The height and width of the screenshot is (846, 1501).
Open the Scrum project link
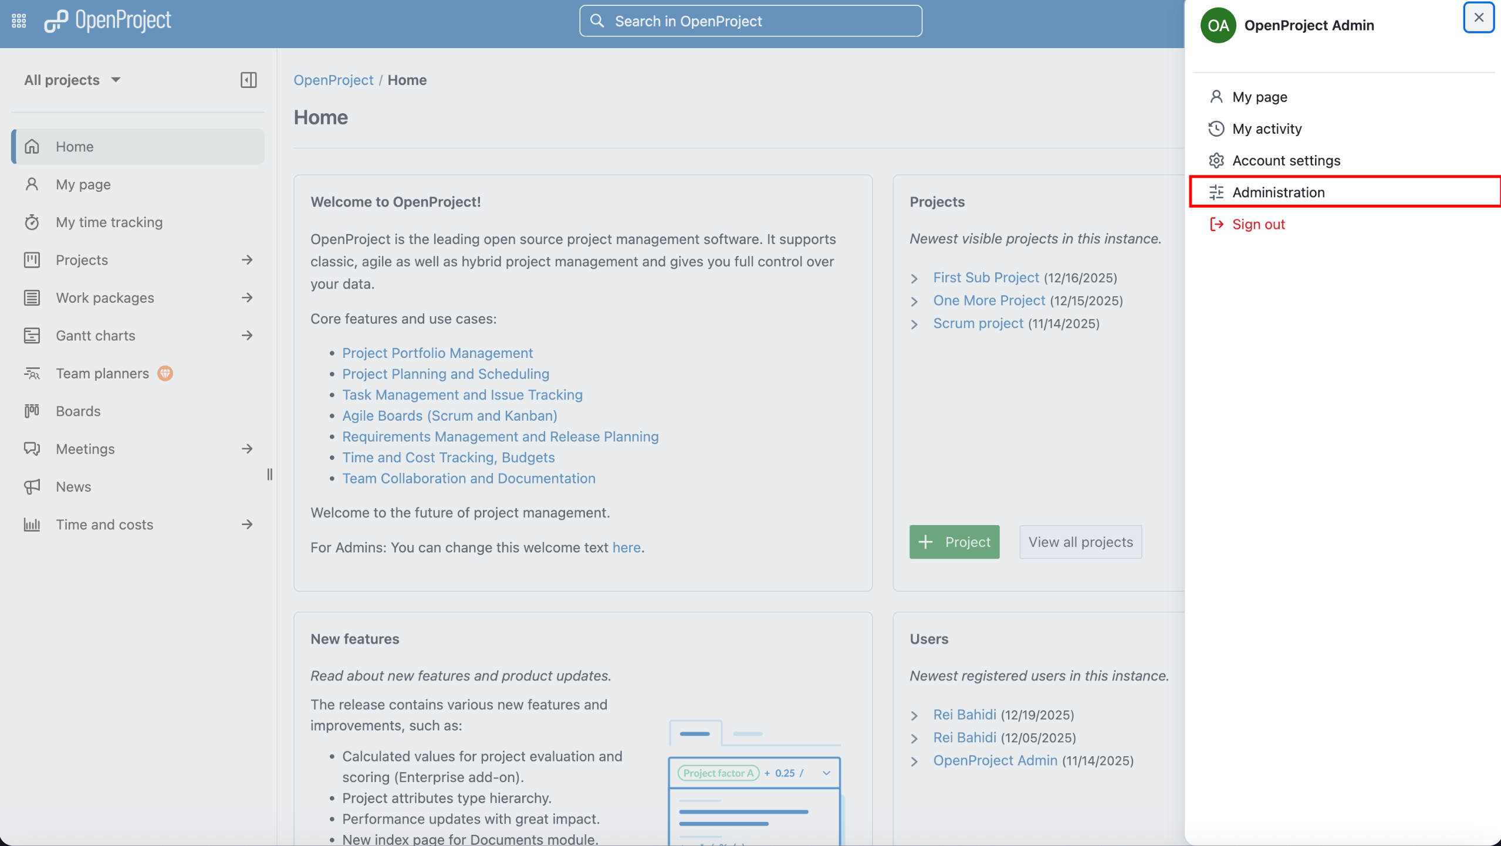click(978, 323)
